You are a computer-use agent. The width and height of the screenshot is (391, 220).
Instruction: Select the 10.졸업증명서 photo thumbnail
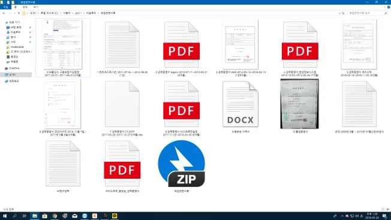299,104
